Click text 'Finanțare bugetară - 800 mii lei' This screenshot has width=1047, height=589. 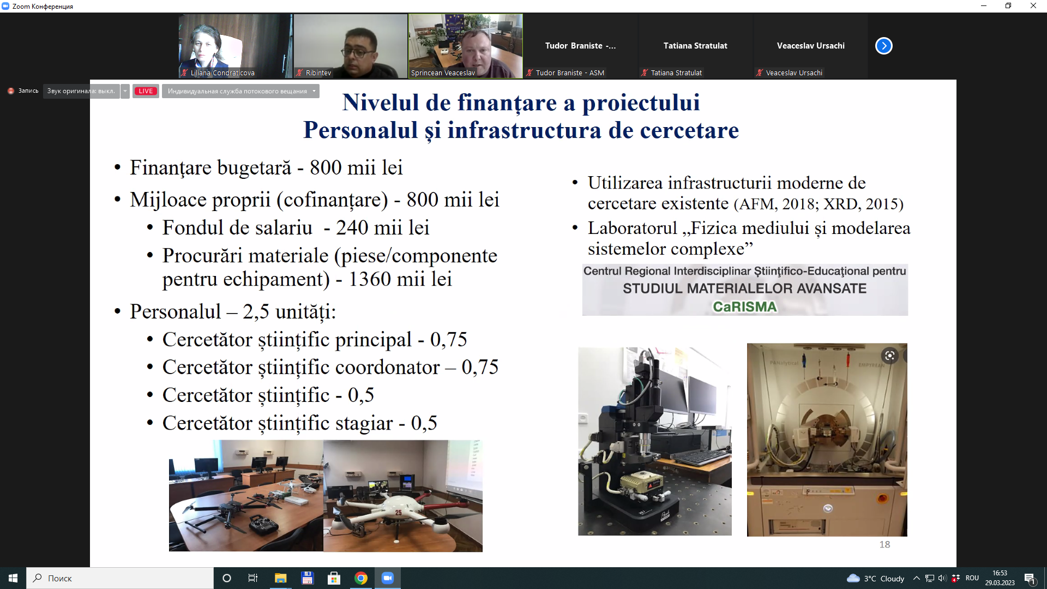coord(266,167)
